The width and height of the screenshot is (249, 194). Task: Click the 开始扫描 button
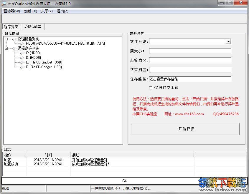(x=185, y=129)
